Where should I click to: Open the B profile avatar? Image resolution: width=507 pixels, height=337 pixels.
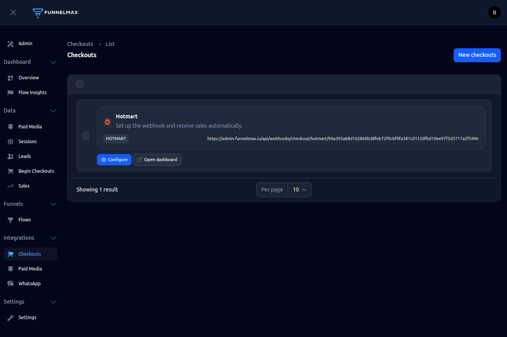[x=494, y=12]
